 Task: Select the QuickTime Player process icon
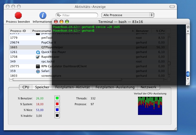(38, 52)
